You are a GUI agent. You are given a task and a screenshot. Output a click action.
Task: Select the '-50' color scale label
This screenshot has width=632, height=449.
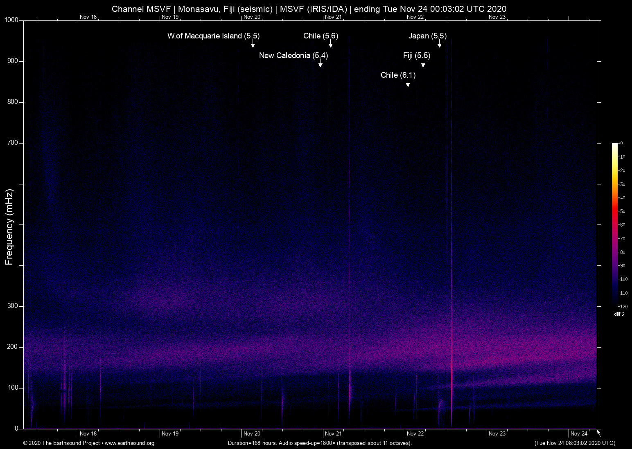[x=622, y=211]
